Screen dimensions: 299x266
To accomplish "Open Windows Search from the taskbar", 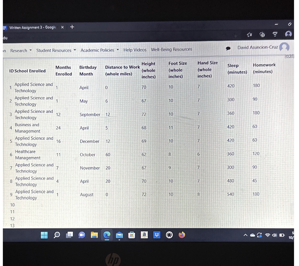I will click(x=56, y=235).
